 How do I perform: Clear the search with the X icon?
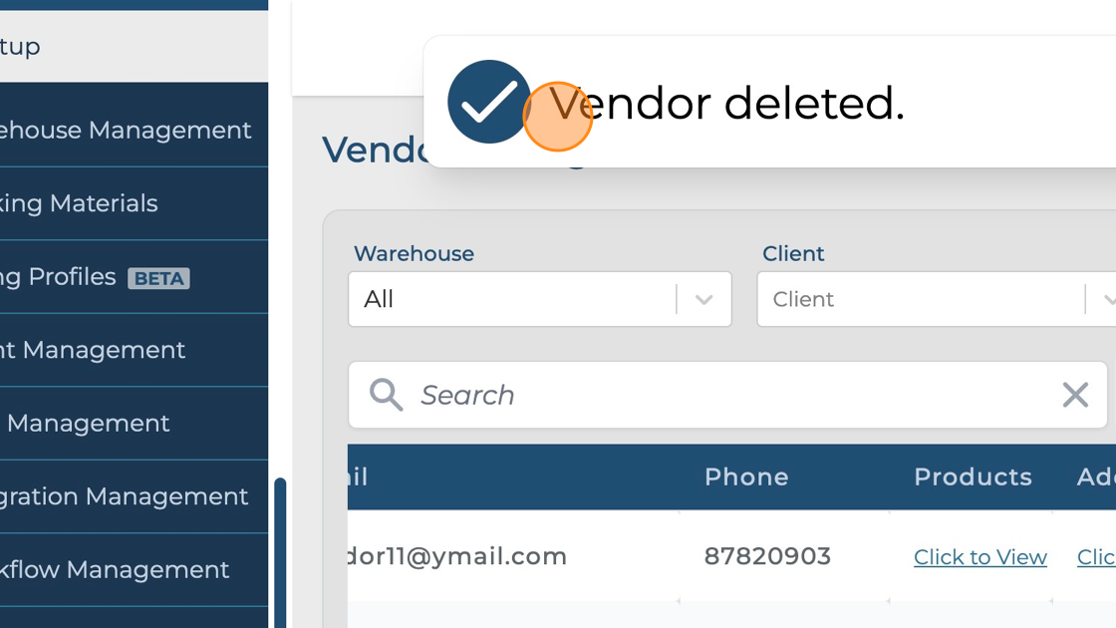point(1075,395)
